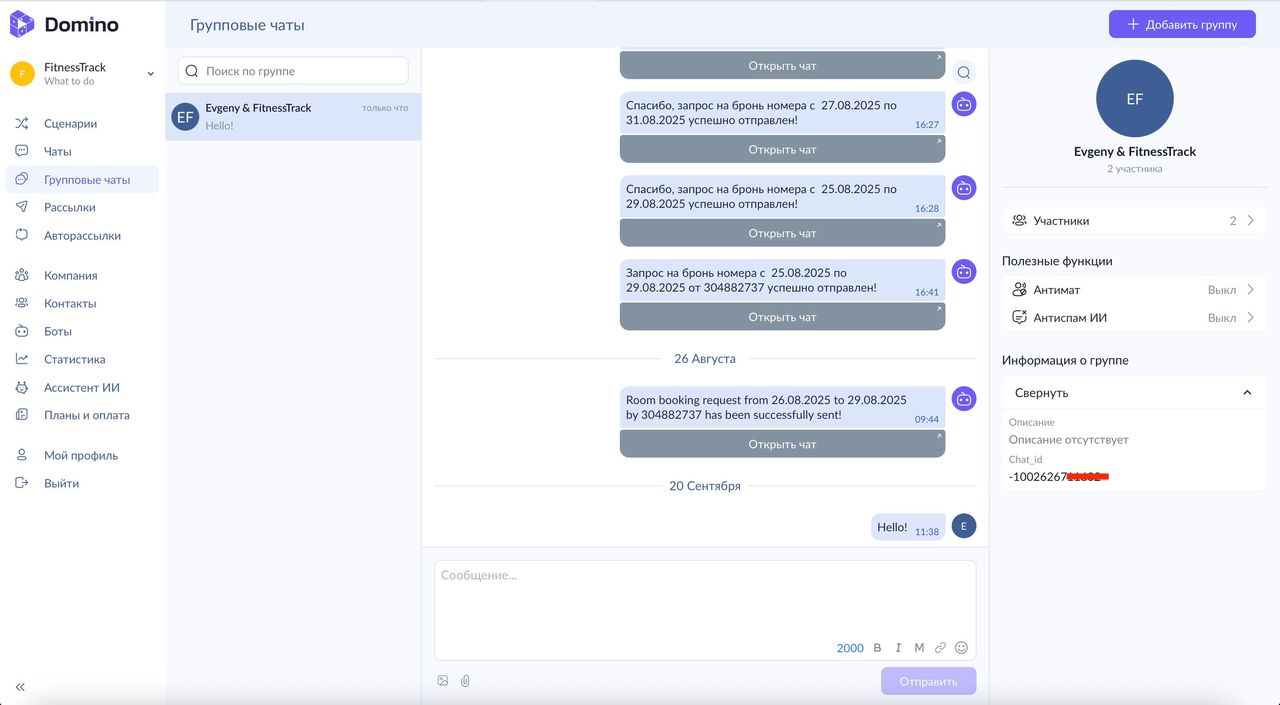The width and height of the screenshot is (1280, 705).
Task: Click Открыть чат under 16:41 message
Action: pyautogui.click(x=782, y=317)
